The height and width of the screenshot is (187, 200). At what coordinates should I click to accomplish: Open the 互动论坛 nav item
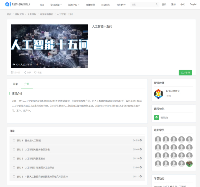106,5
